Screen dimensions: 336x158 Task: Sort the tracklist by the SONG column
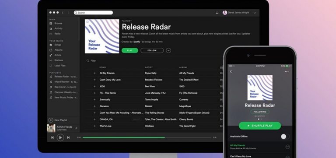point(103,67)
